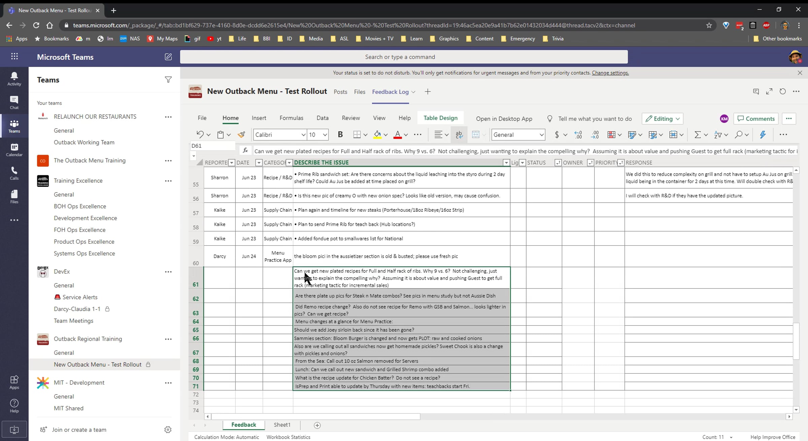
Task: Click the insert function fx icon
Action: point(245,150)
